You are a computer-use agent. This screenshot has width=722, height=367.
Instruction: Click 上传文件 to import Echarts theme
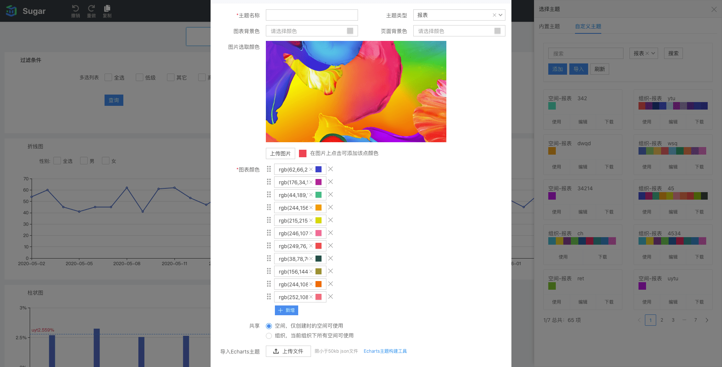[x=288, y=351]
